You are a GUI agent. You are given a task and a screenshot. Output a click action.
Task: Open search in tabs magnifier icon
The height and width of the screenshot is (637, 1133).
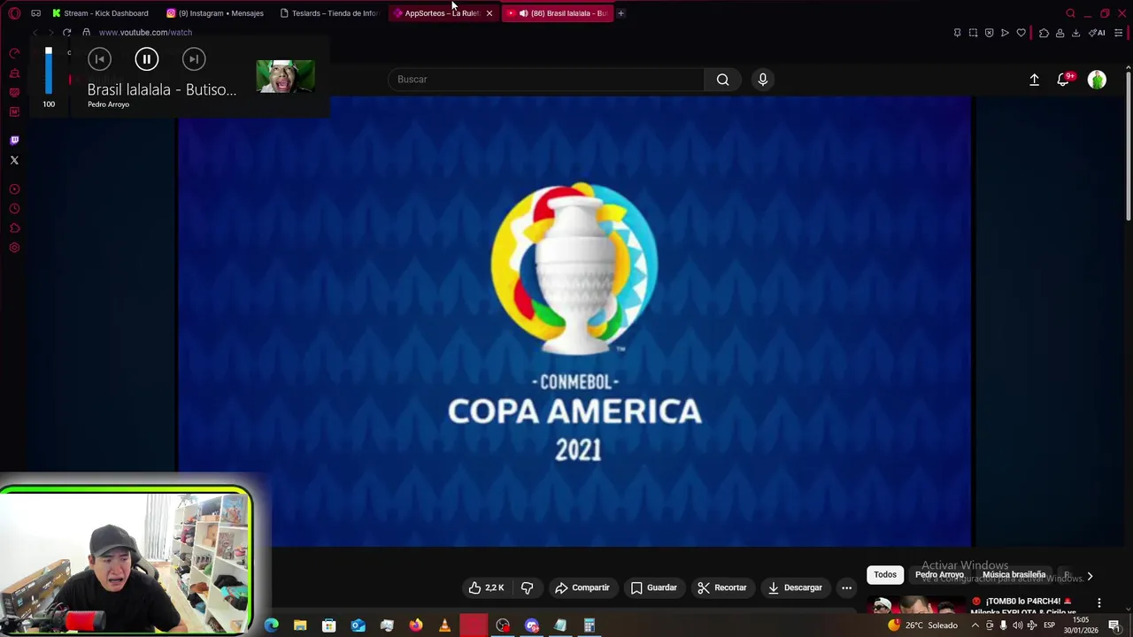point(1070,13)
